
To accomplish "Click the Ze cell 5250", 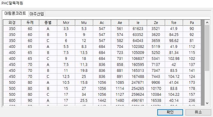I will 156,53.
